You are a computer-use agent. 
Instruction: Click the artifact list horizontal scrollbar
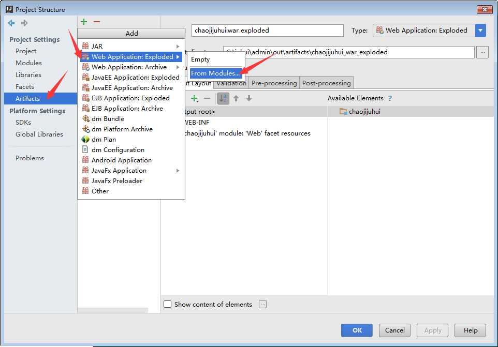[x=113, y=310]
